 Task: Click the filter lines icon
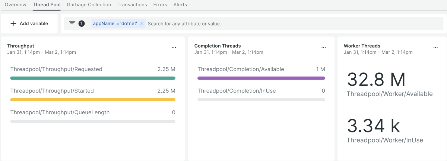point(72,23)
